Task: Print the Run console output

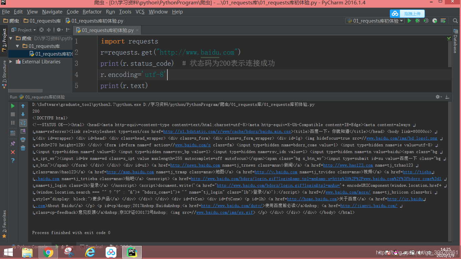Action: pos(23,140)
